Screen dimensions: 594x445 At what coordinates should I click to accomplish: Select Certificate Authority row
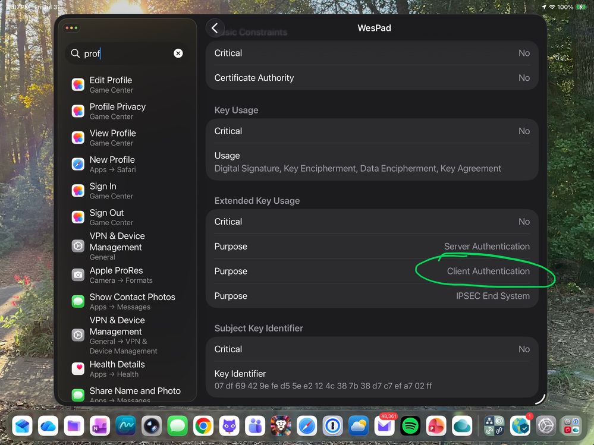click(x=372, y=78)
